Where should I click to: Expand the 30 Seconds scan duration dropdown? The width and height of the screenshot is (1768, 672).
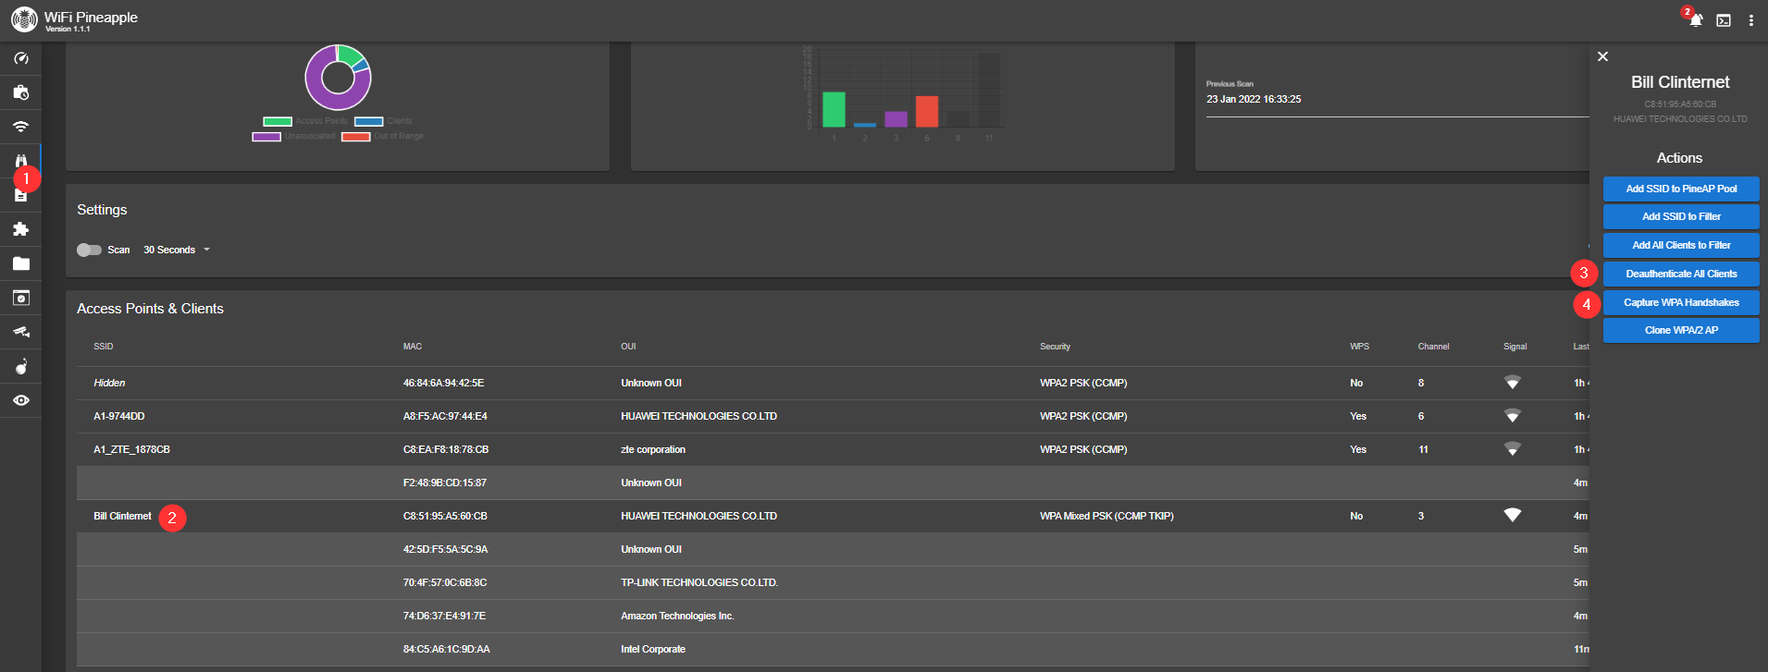[177, 250]
